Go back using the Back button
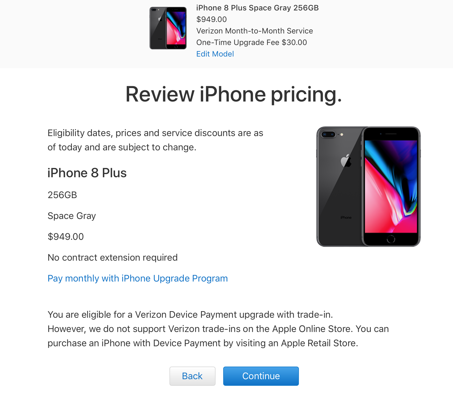The image size is (453, 394). click(192, 376)
